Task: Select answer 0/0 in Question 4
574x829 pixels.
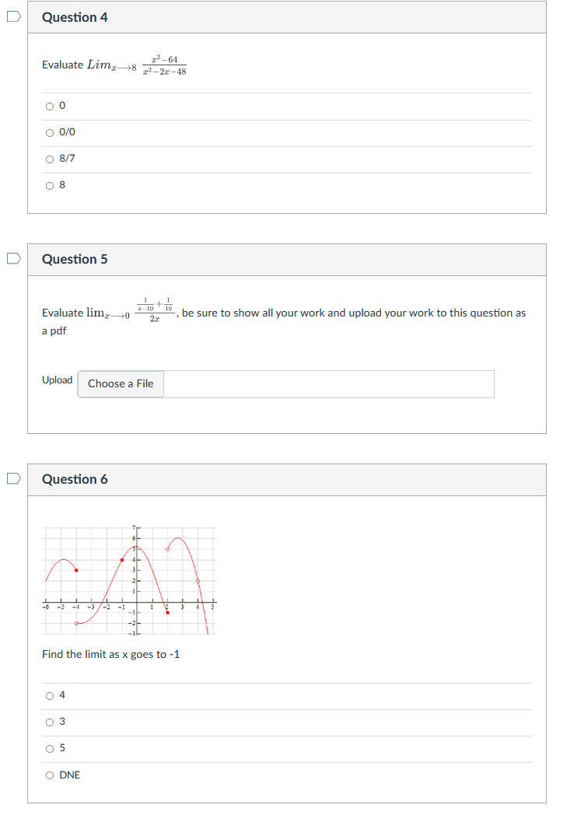Action: pos(48,131)
